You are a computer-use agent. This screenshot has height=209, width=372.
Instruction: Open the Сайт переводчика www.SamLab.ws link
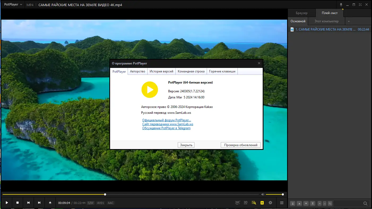(168, 124)
